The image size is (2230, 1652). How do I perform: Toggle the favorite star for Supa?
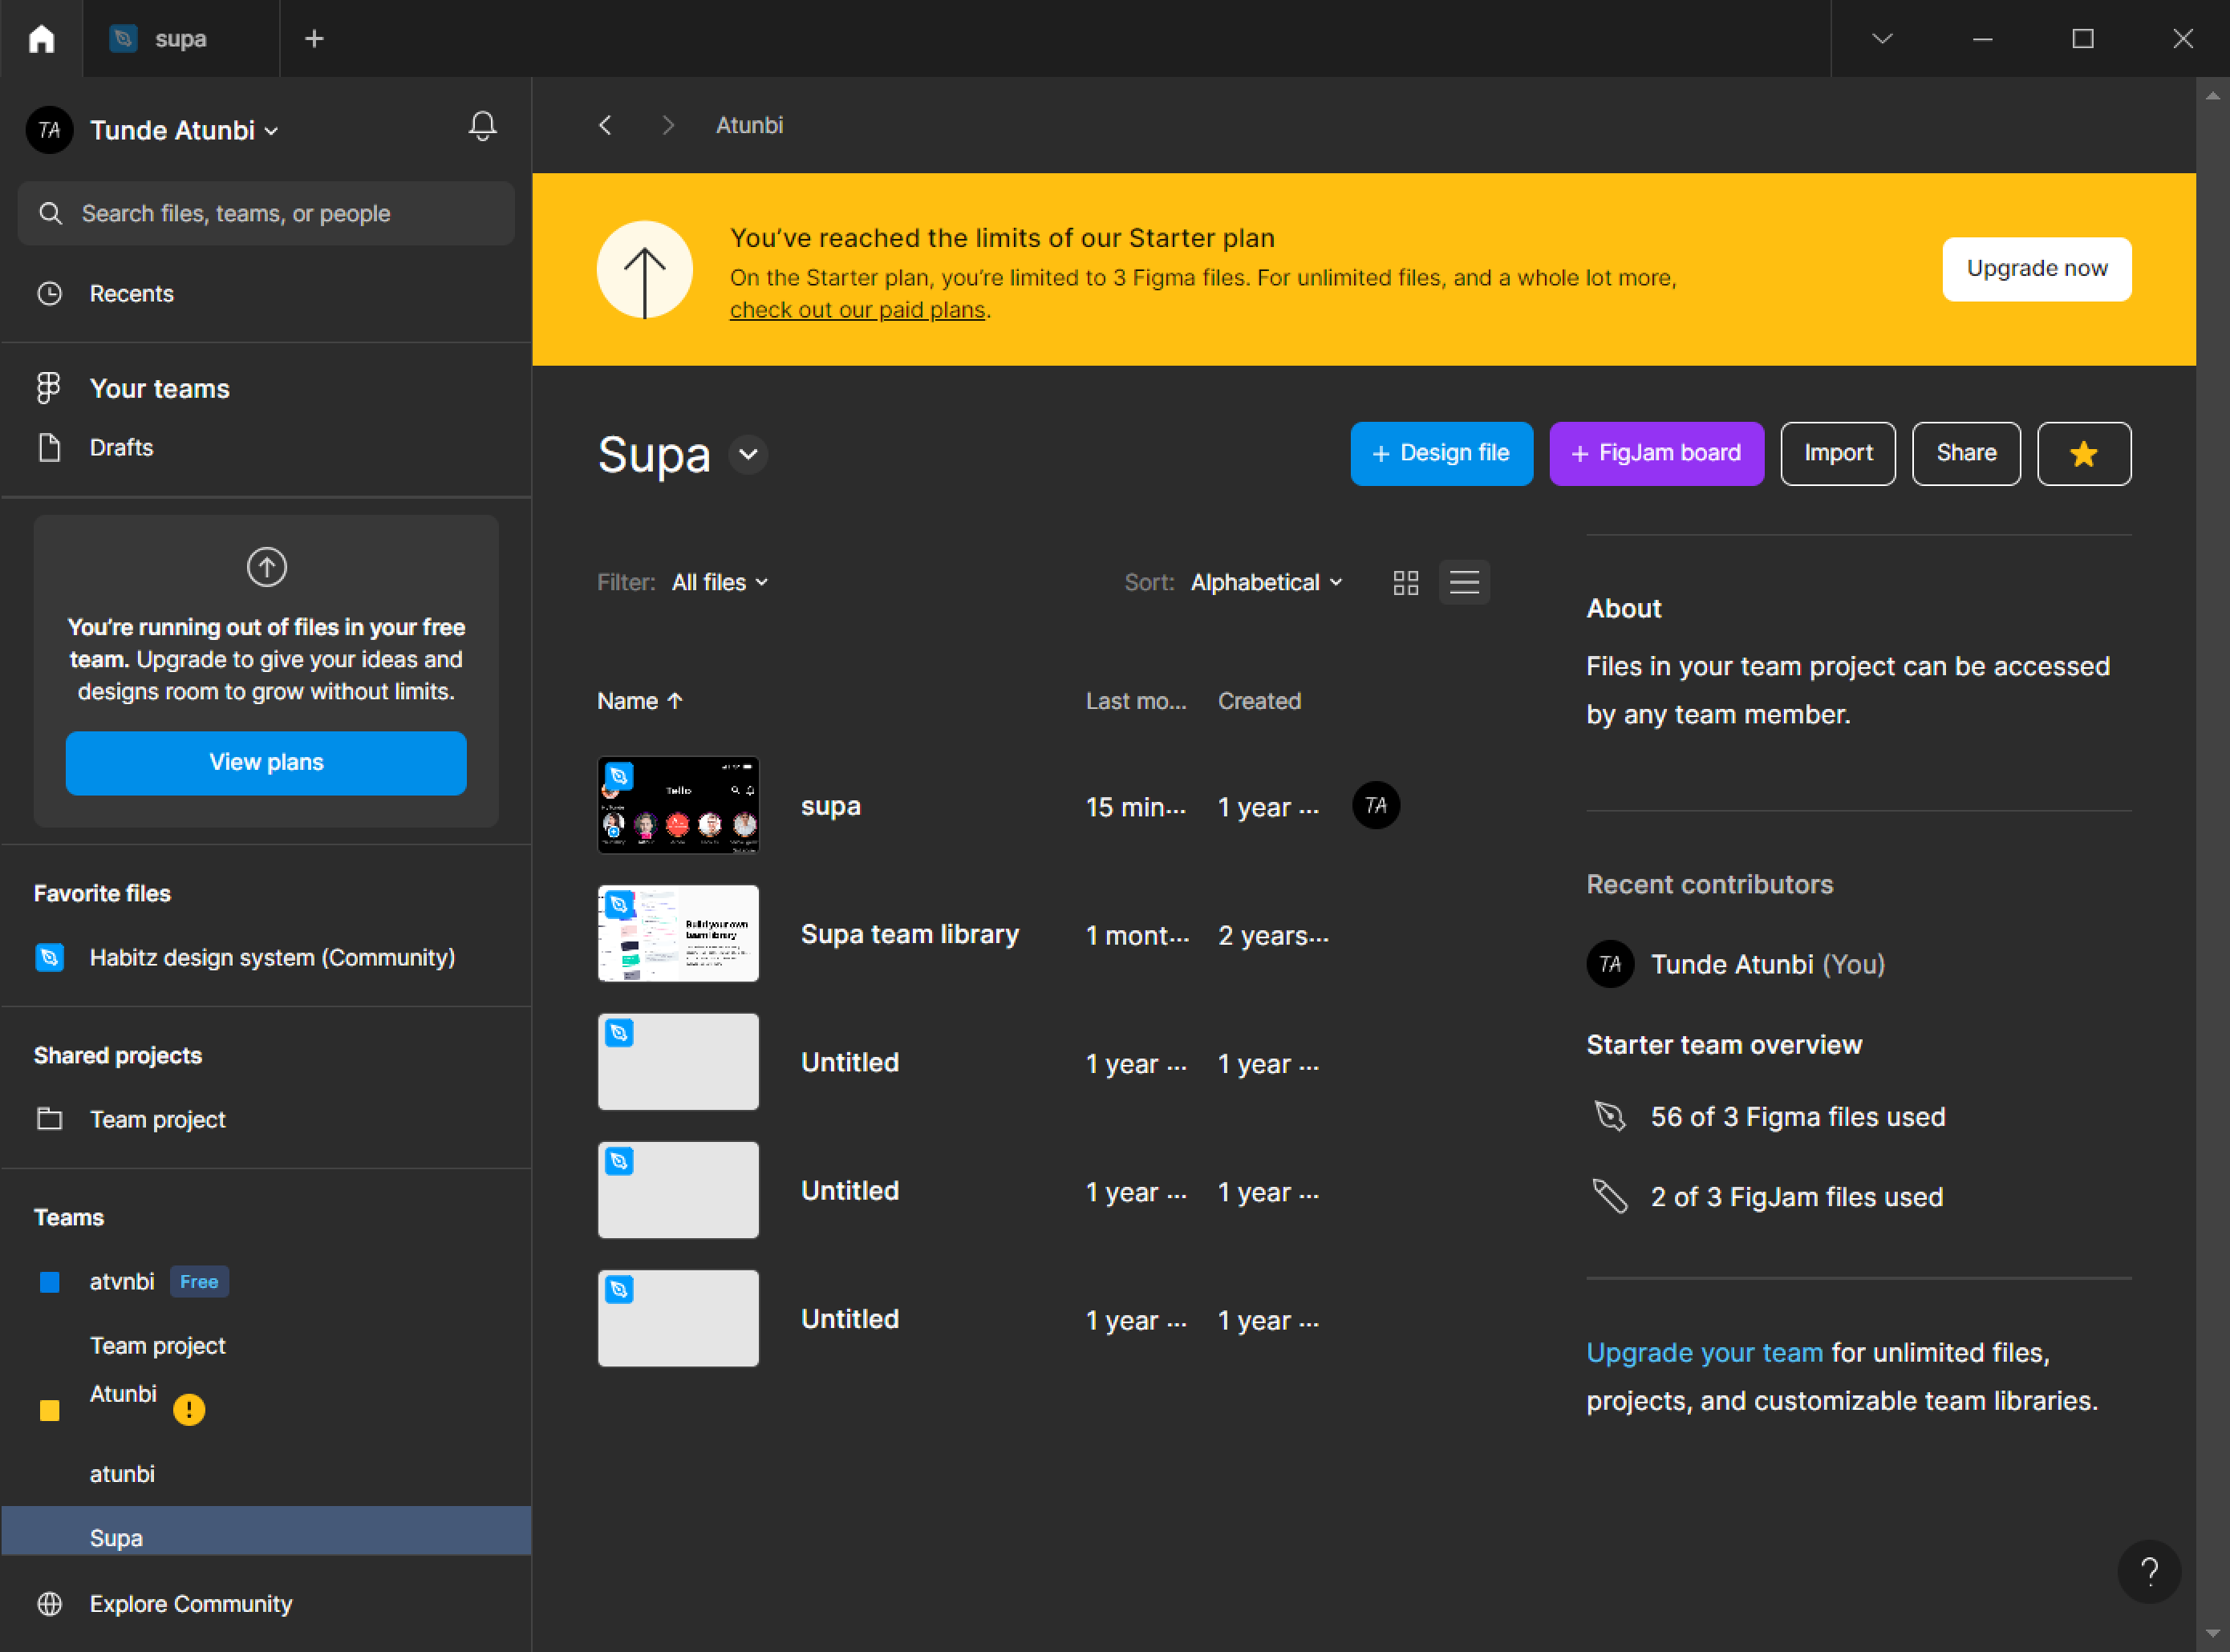pyautogui.click(x=2083, y=453)
